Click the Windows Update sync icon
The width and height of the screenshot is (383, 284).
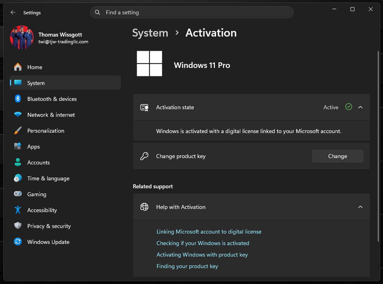[x=18, y=241]
